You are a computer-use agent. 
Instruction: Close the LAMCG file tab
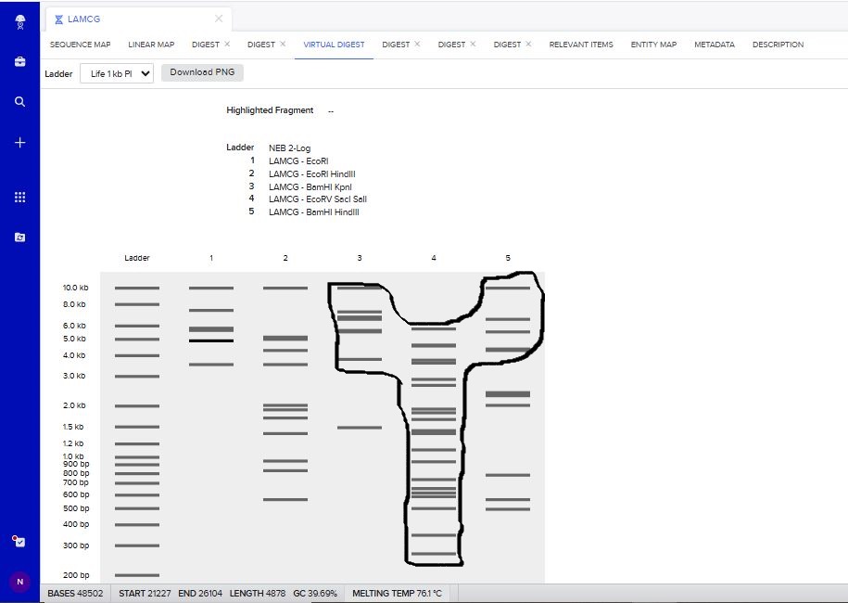click(219, 19)
